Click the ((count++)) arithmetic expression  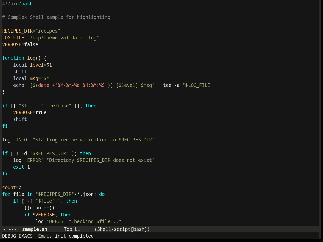[x=39, y=208]
